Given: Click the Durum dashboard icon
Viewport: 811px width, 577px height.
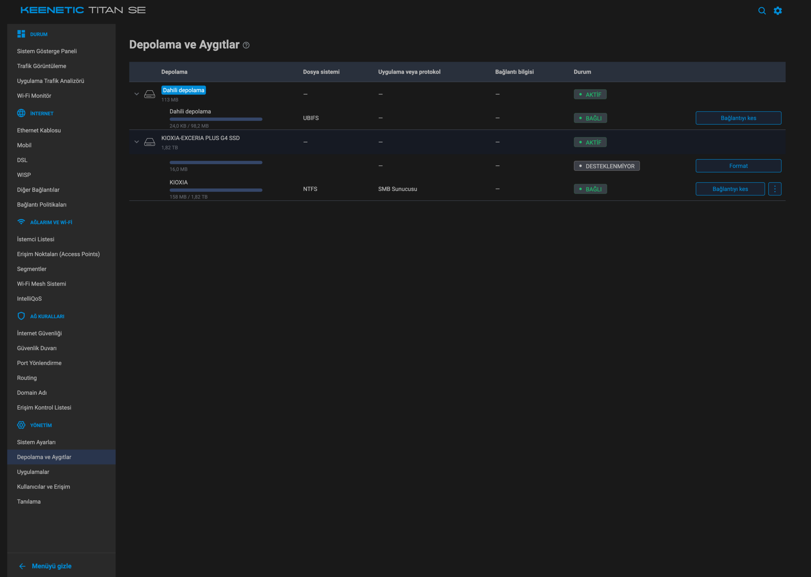Looking at the screenshot, I should [21, 34].
